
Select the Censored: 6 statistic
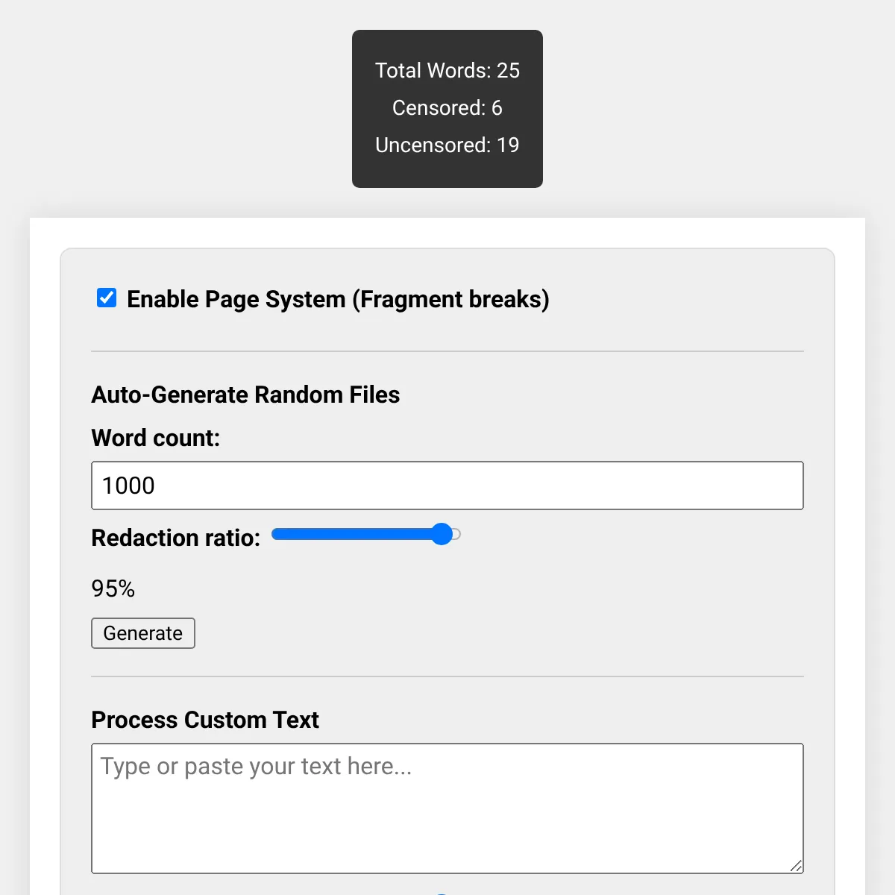click(447, 107)
